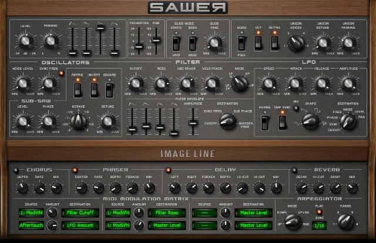Open the Filter Reso destination dropdown

[167, 213]
